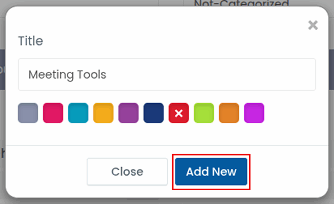Click the dark header band behind the dialog
The image size is (334, 204).
[x=331, y=68]
